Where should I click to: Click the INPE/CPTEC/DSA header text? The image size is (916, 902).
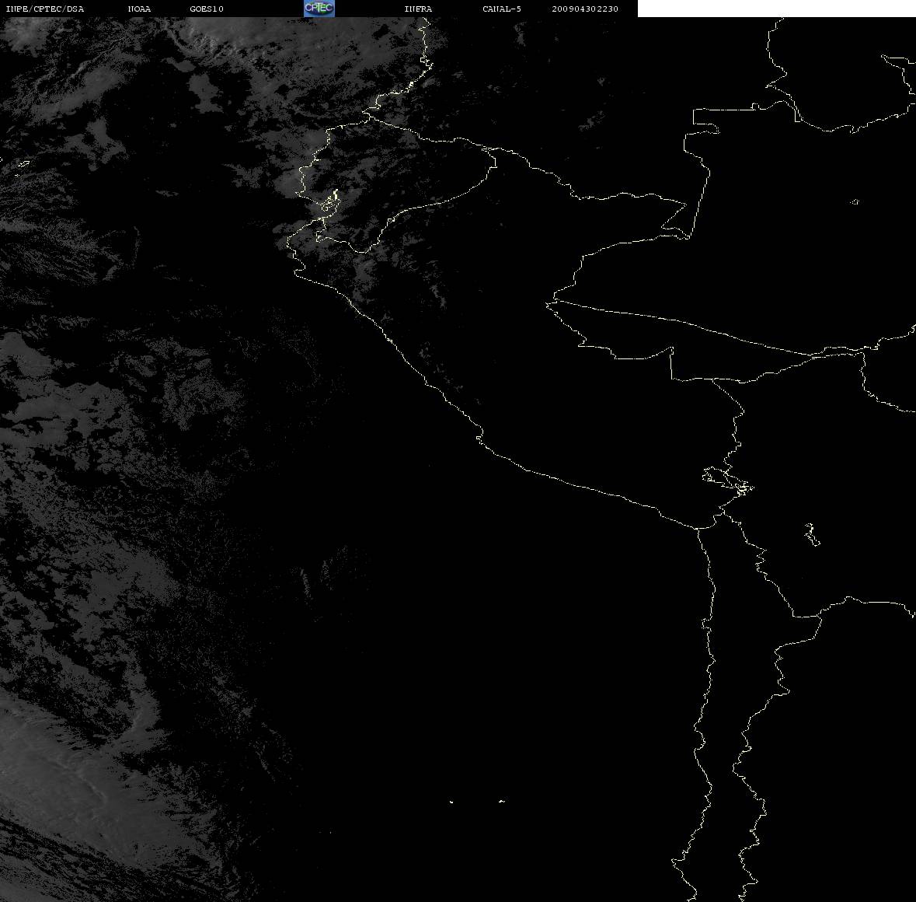coord(44,9)
